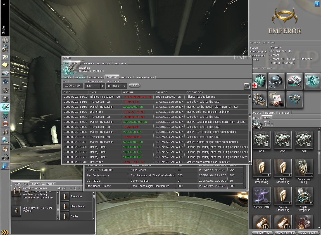
Task: Open the Character Sheet sidebar icon
Action: [5, 40]
